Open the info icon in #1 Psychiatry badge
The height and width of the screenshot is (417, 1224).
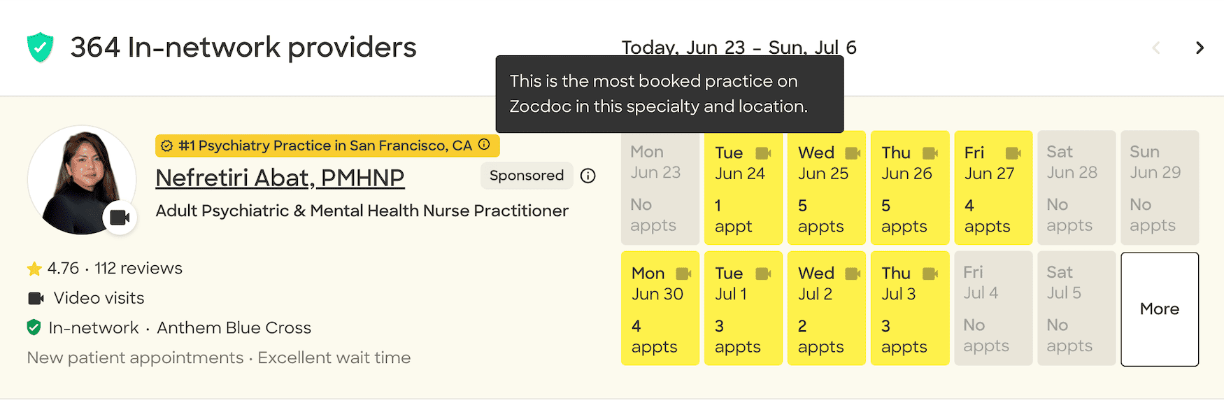point(485,145)
